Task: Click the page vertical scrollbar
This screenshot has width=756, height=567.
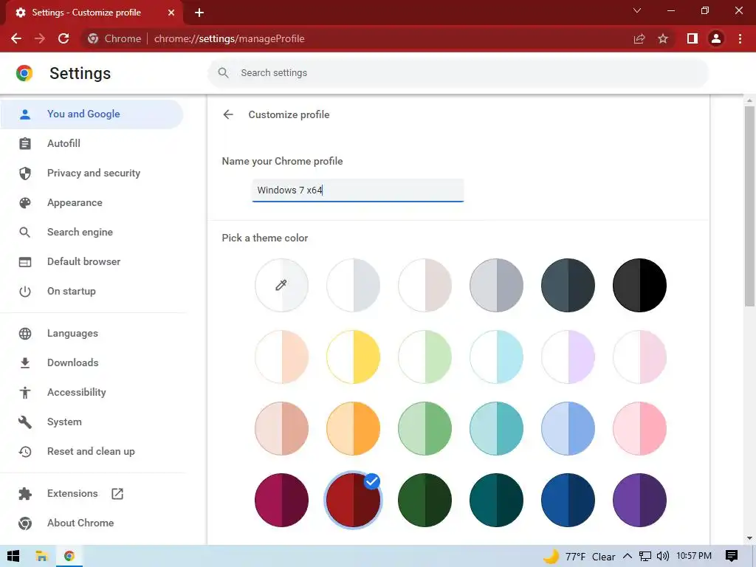Action: [x=749, y=207]
